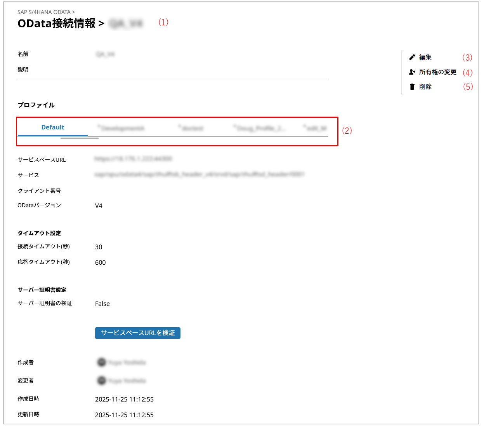Screen dimensions: 484x426
Task: Click the 作成者 user avatar
Action: pyautogui.click(x=101, y=362)
